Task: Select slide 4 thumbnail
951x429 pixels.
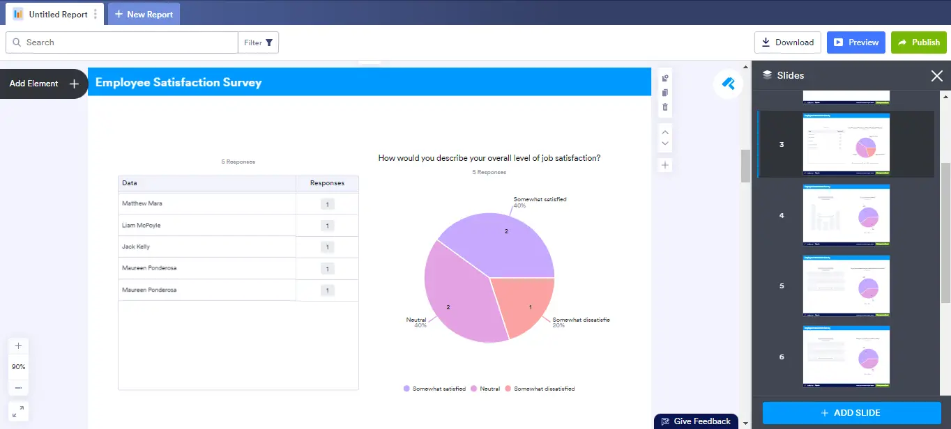Action: pyautogui.click(x=846, y=215)
